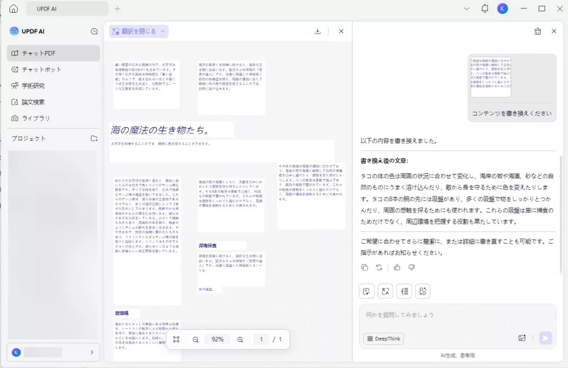The width and height of the screenshot is (568, 368).
Task: Download the translated document
Action: (x=317, y=31)
